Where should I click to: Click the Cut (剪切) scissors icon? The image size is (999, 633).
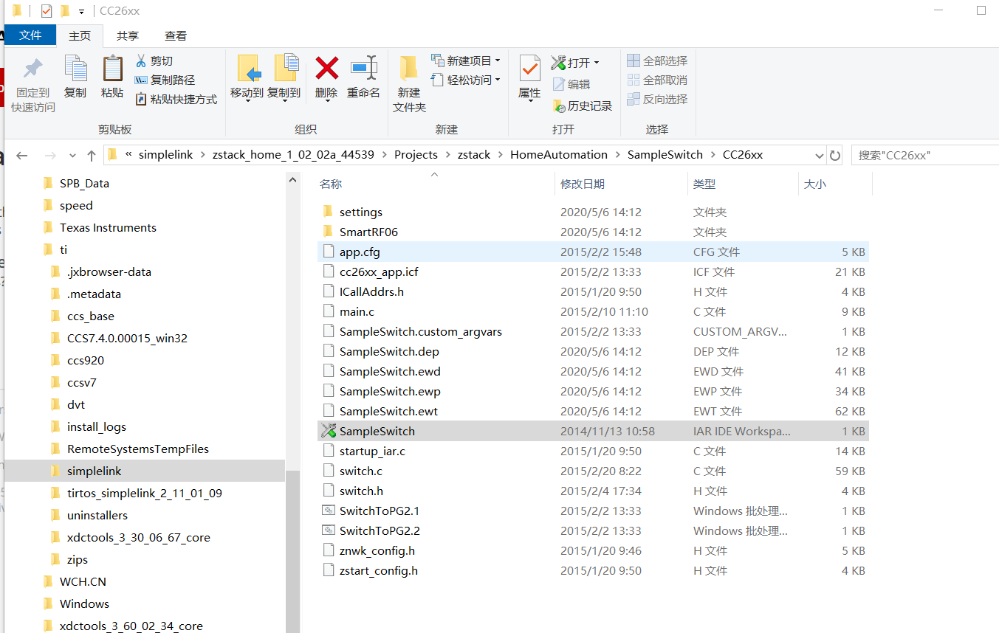(x=142, y=60)
